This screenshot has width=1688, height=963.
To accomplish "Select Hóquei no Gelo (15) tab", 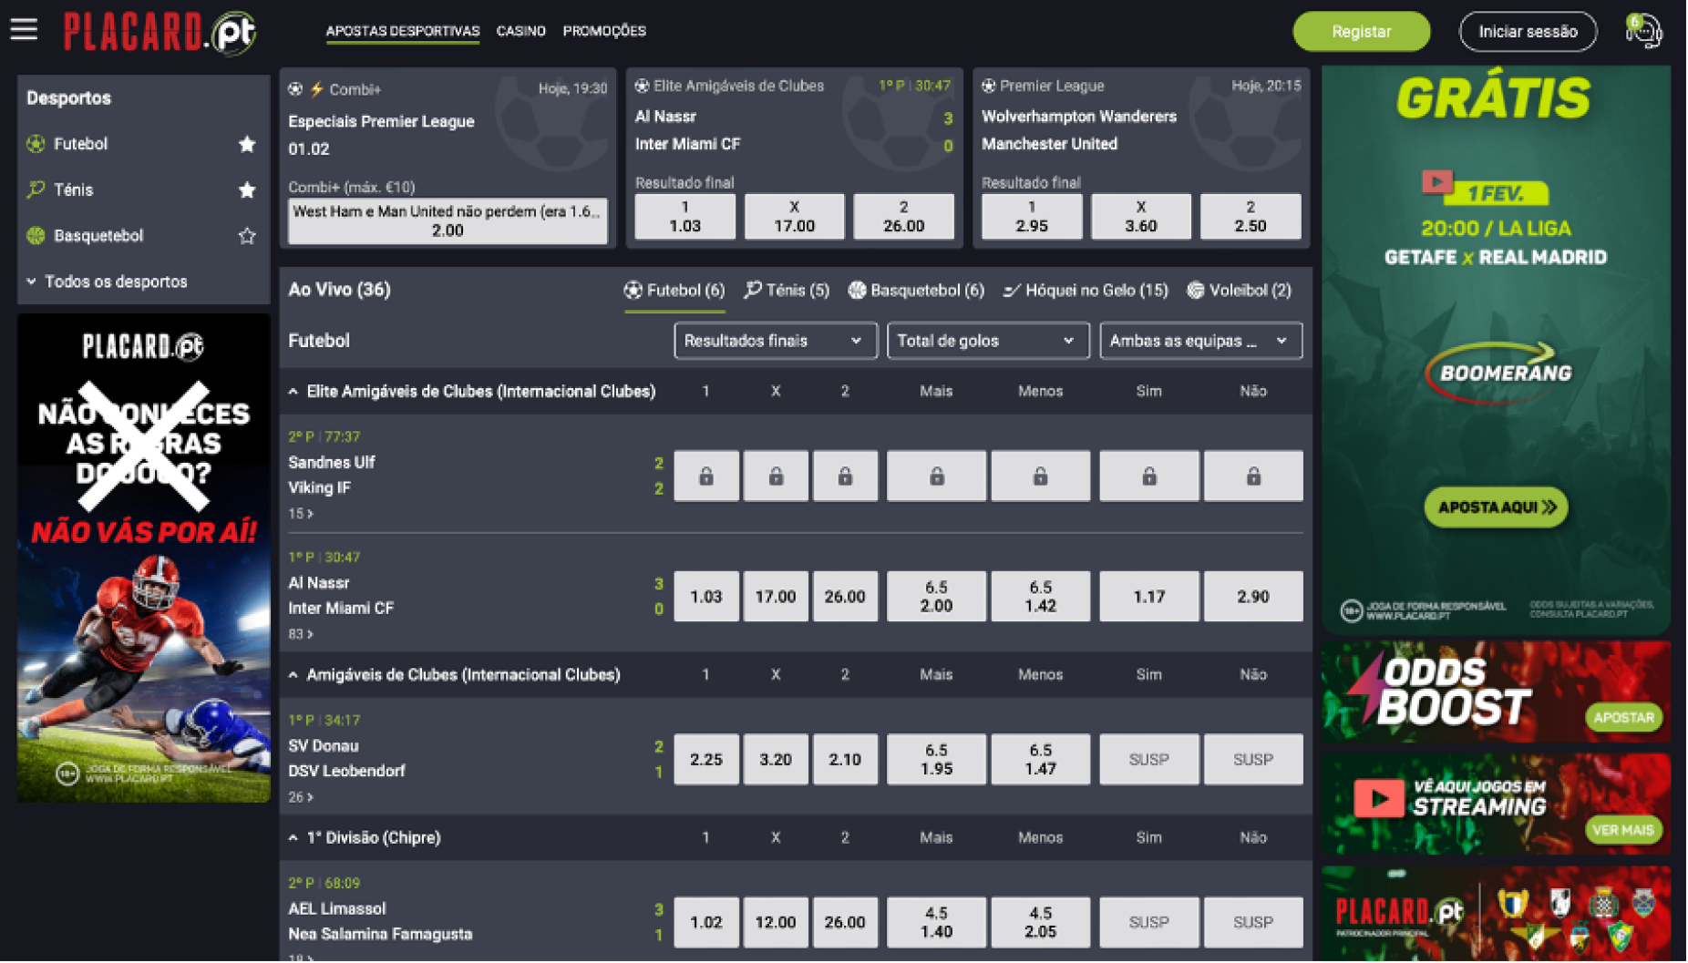I will [x=1086, y=291].
